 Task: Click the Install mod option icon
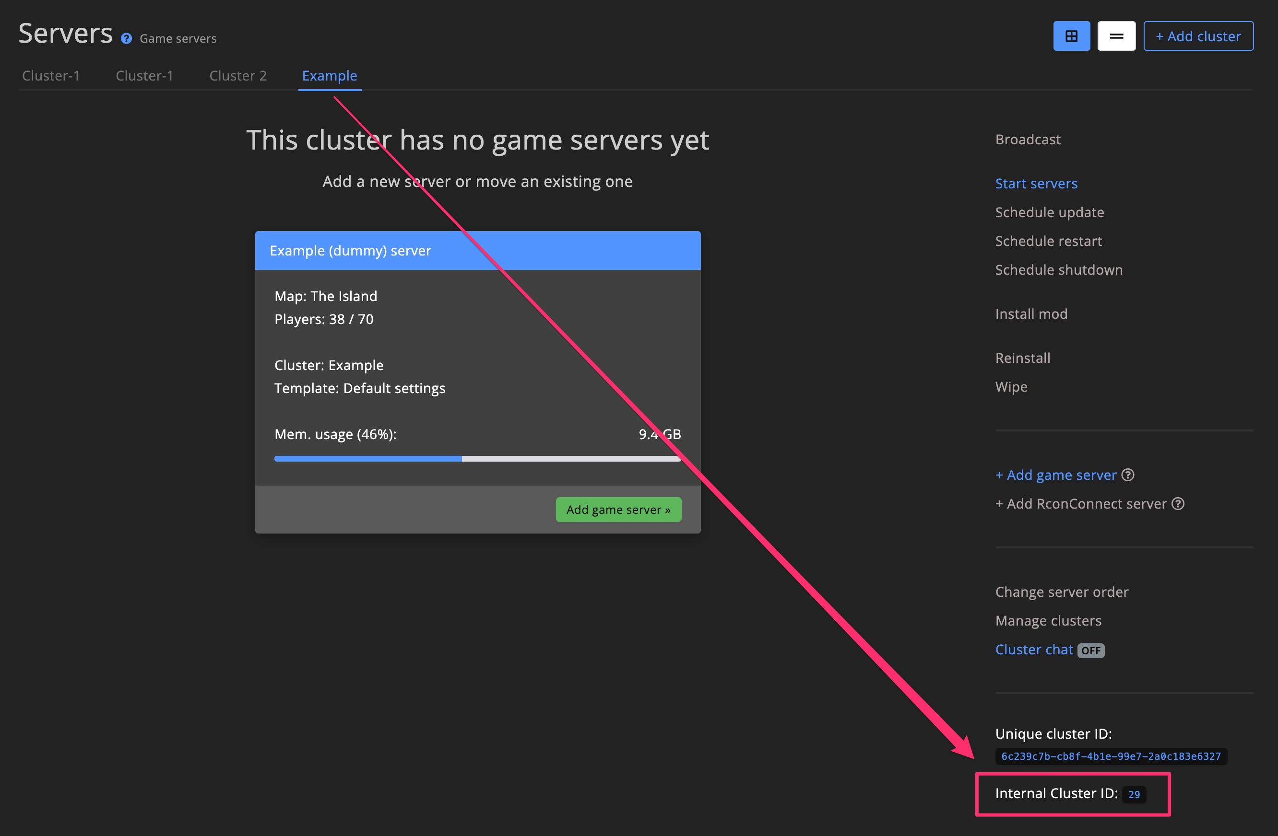coord(1030,313)
